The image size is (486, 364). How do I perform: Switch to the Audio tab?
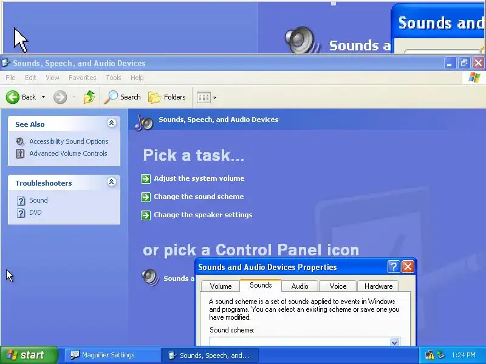point(299,286)
